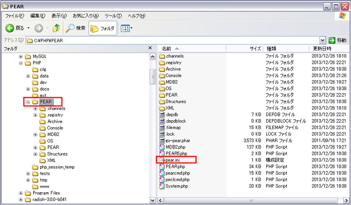
Task: Open the back button history dropdown arrow
Action: click(x=28, y=28)
